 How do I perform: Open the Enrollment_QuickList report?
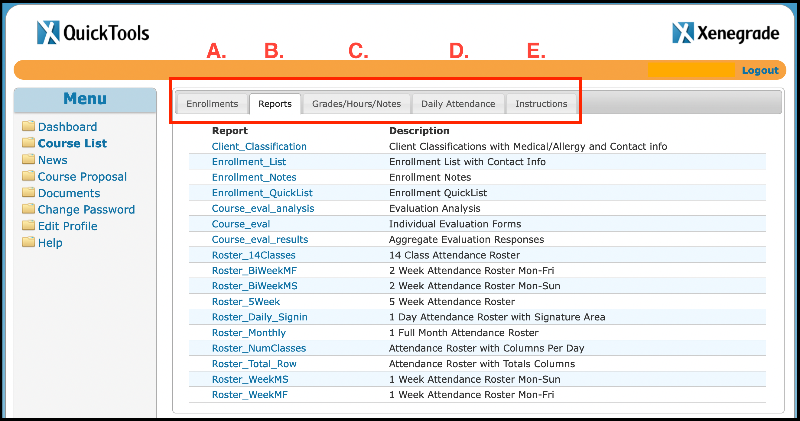tap(262, 193)
